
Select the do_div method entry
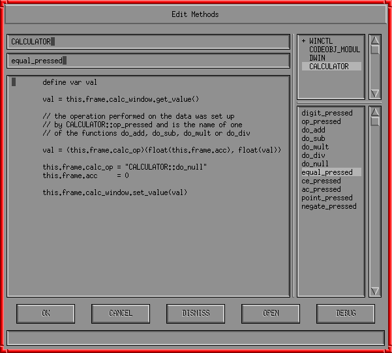(x=313, y=155)
